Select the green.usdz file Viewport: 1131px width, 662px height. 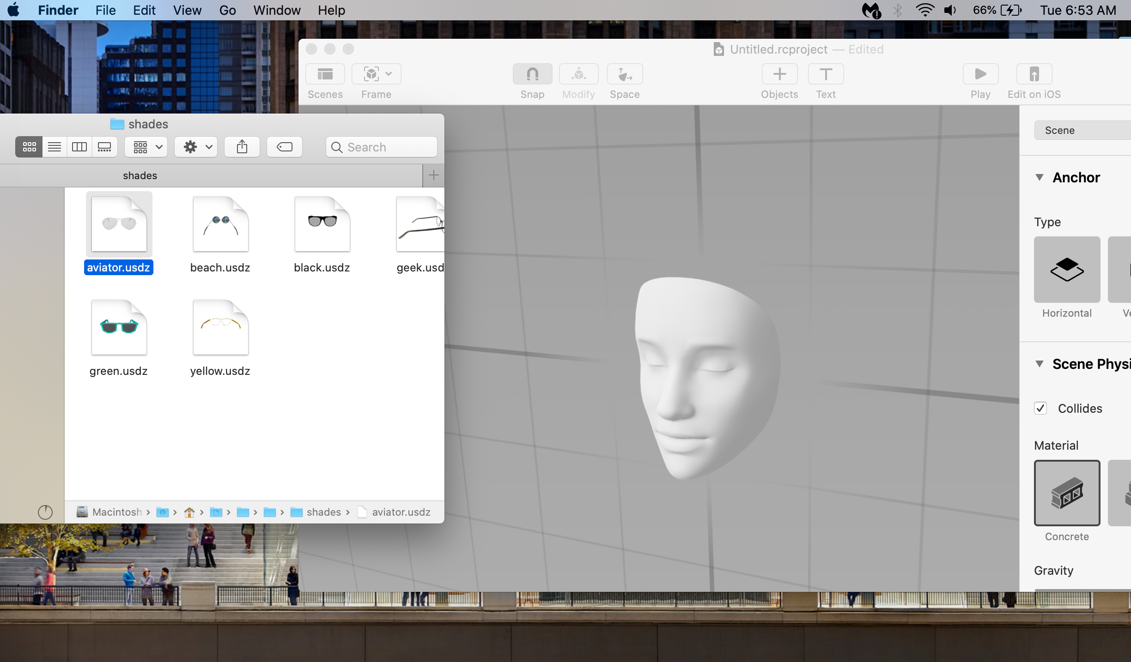point(118,328)
